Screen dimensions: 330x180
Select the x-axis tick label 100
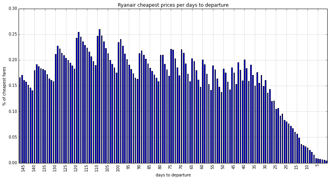pyautogui.click(x=118, y=168)
